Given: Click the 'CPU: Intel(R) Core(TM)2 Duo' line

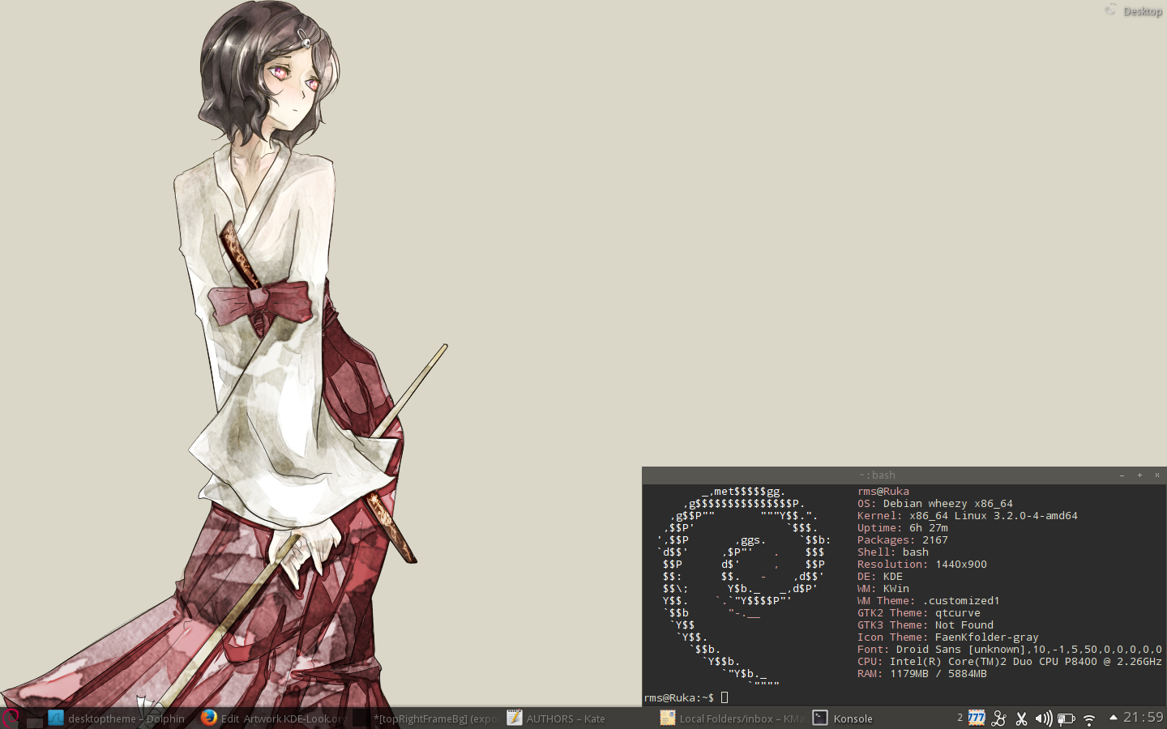Looking at the screenshot, I should pyautogui.click(x=1010, y=662).
